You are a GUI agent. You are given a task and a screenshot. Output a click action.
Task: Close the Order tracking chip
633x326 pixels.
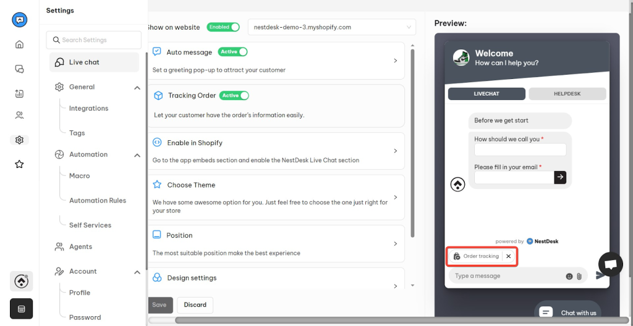coord(509,256)
